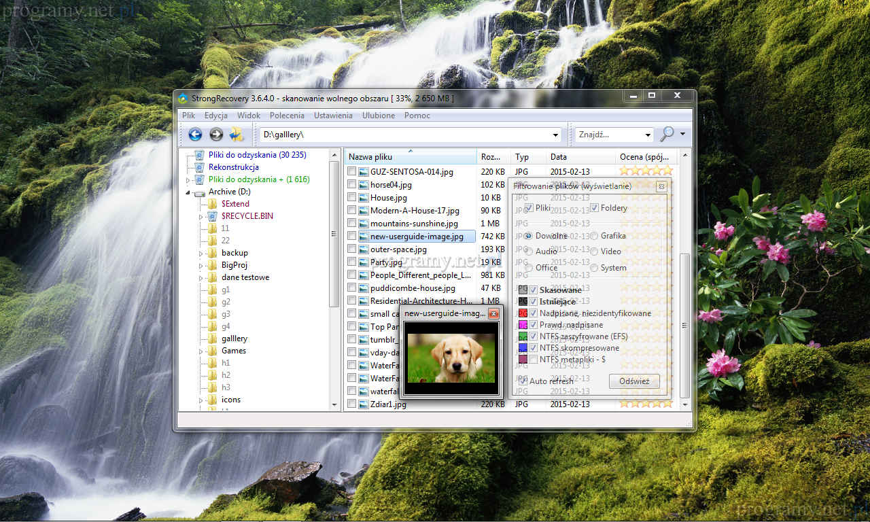Expand the Znajdź search history dropdown
This screenshot has height=522, width=870.
point(648,135)
